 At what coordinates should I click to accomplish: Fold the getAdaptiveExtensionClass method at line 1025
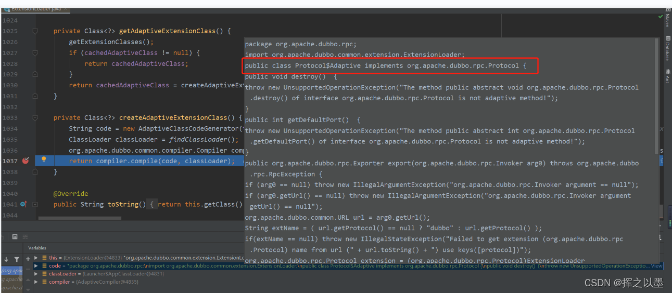35,31
